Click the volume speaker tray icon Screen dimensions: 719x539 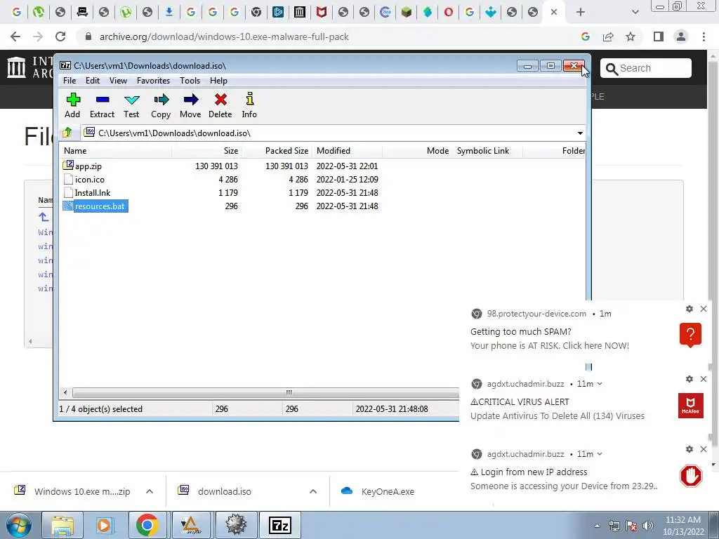[x=648, y=526]
